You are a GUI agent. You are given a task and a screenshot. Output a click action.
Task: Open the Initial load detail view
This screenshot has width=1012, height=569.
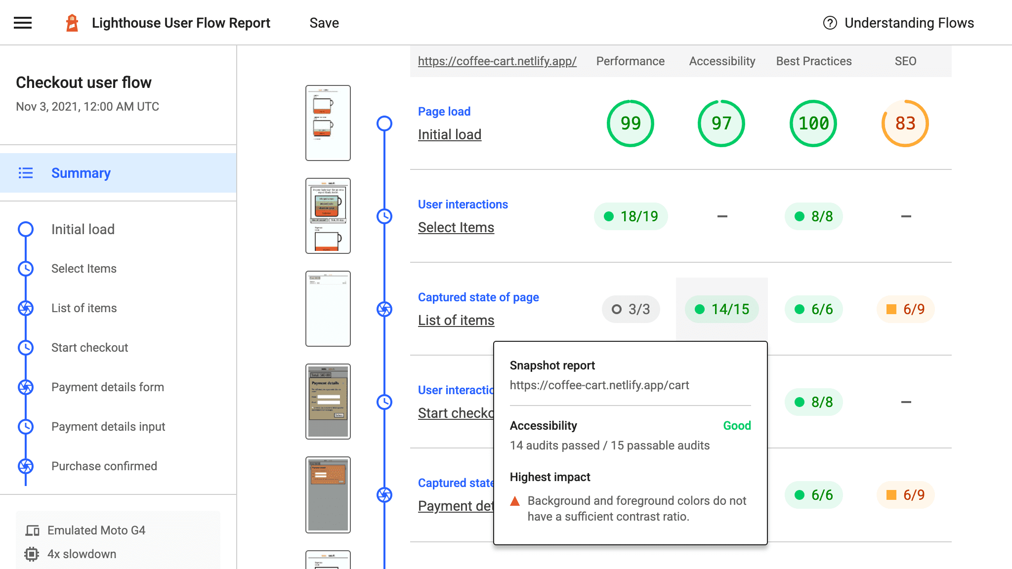(449, 134)
